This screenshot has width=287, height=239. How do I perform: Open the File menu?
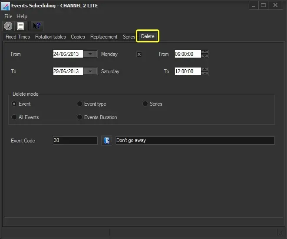coord(8,16)
